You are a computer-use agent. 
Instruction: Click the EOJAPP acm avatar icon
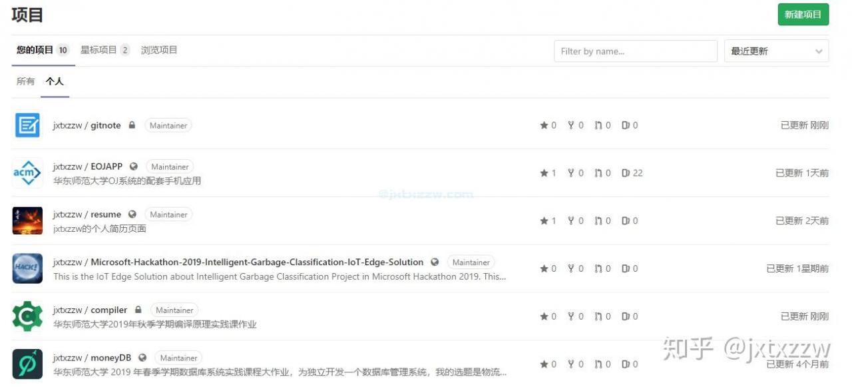pos(27,173)
